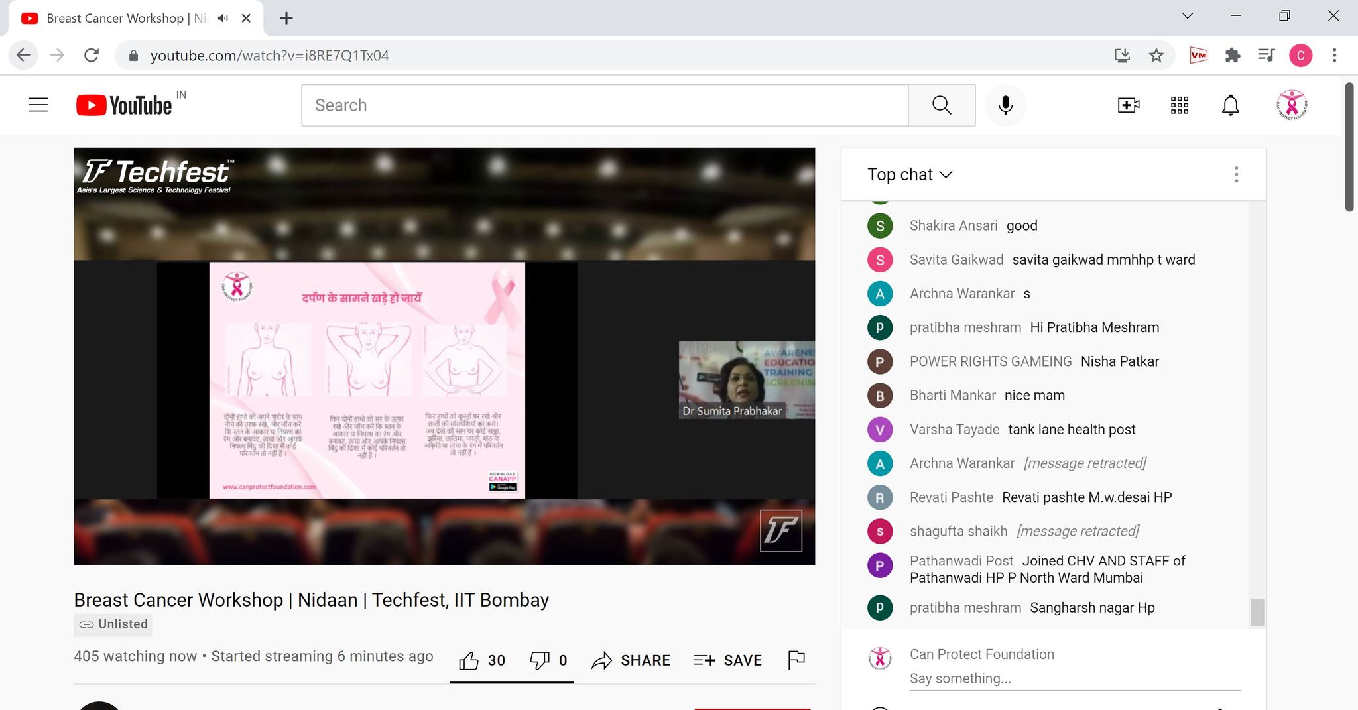Click Bharti Mankar chat author name
This screenshot has width=1358, height=710.
[x=952, y=395]
